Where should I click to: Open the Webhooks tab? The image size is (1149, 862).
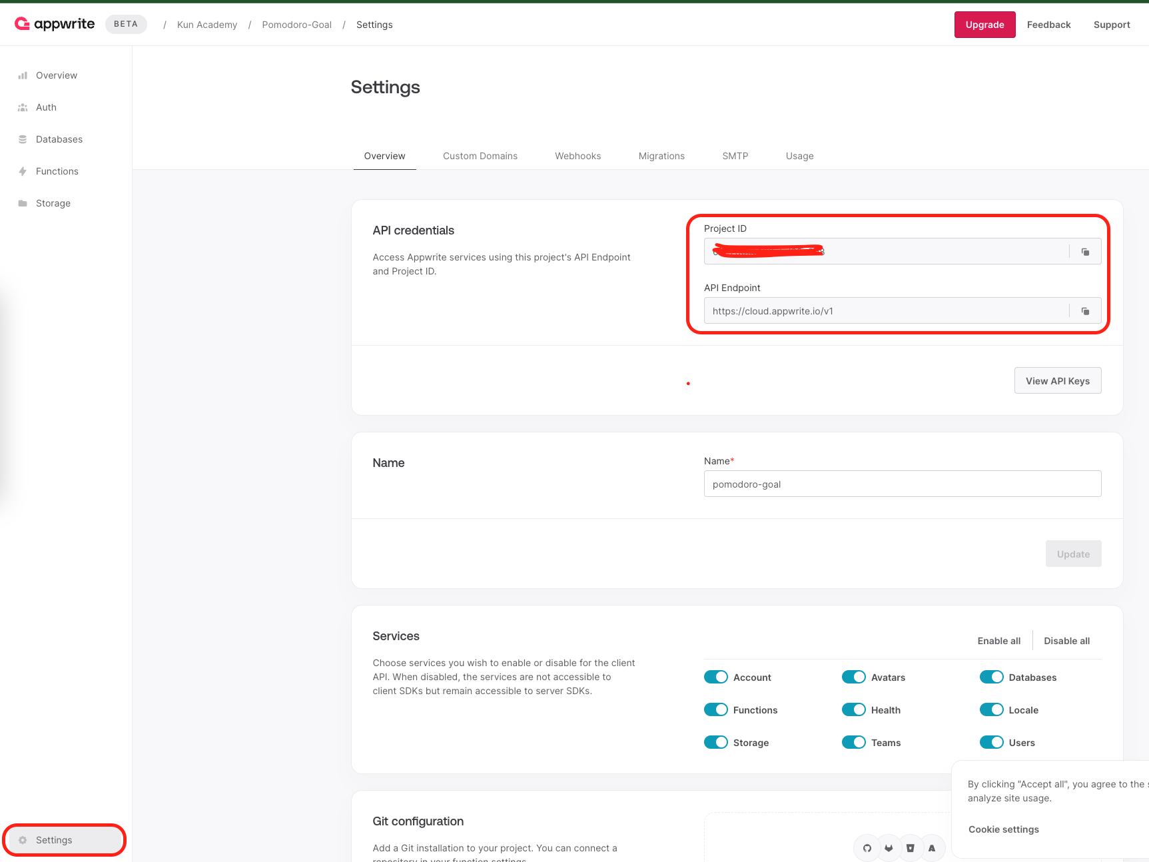(x=578, y=156)
